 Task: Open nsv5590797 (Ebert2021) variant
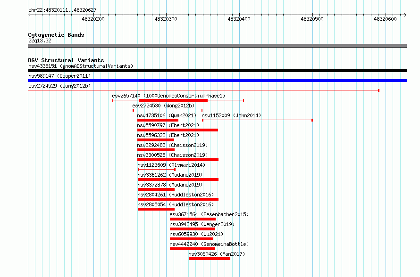(x=168, y=125)
